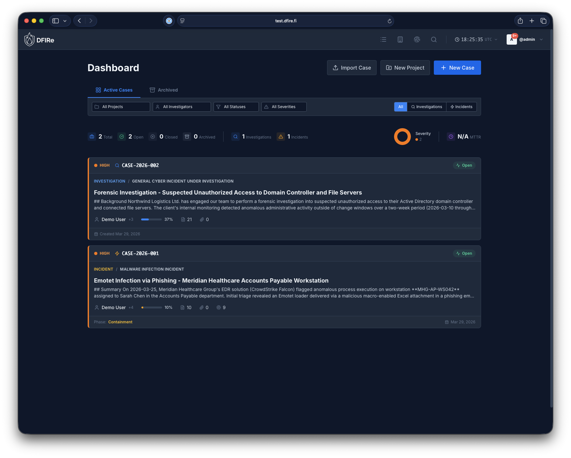Click the magnifier icon beside CASE-2026-002

[x=117, y=165]
